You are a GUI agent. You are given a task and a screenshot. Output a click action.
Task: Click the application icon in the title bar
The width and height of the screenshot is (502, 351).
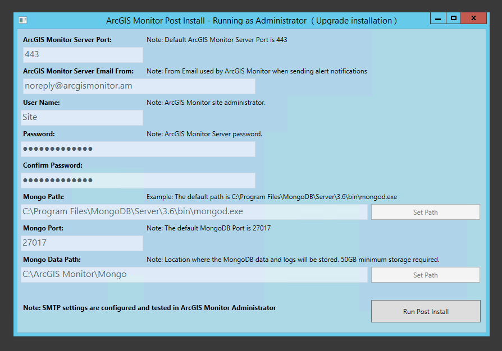point(23,20)
